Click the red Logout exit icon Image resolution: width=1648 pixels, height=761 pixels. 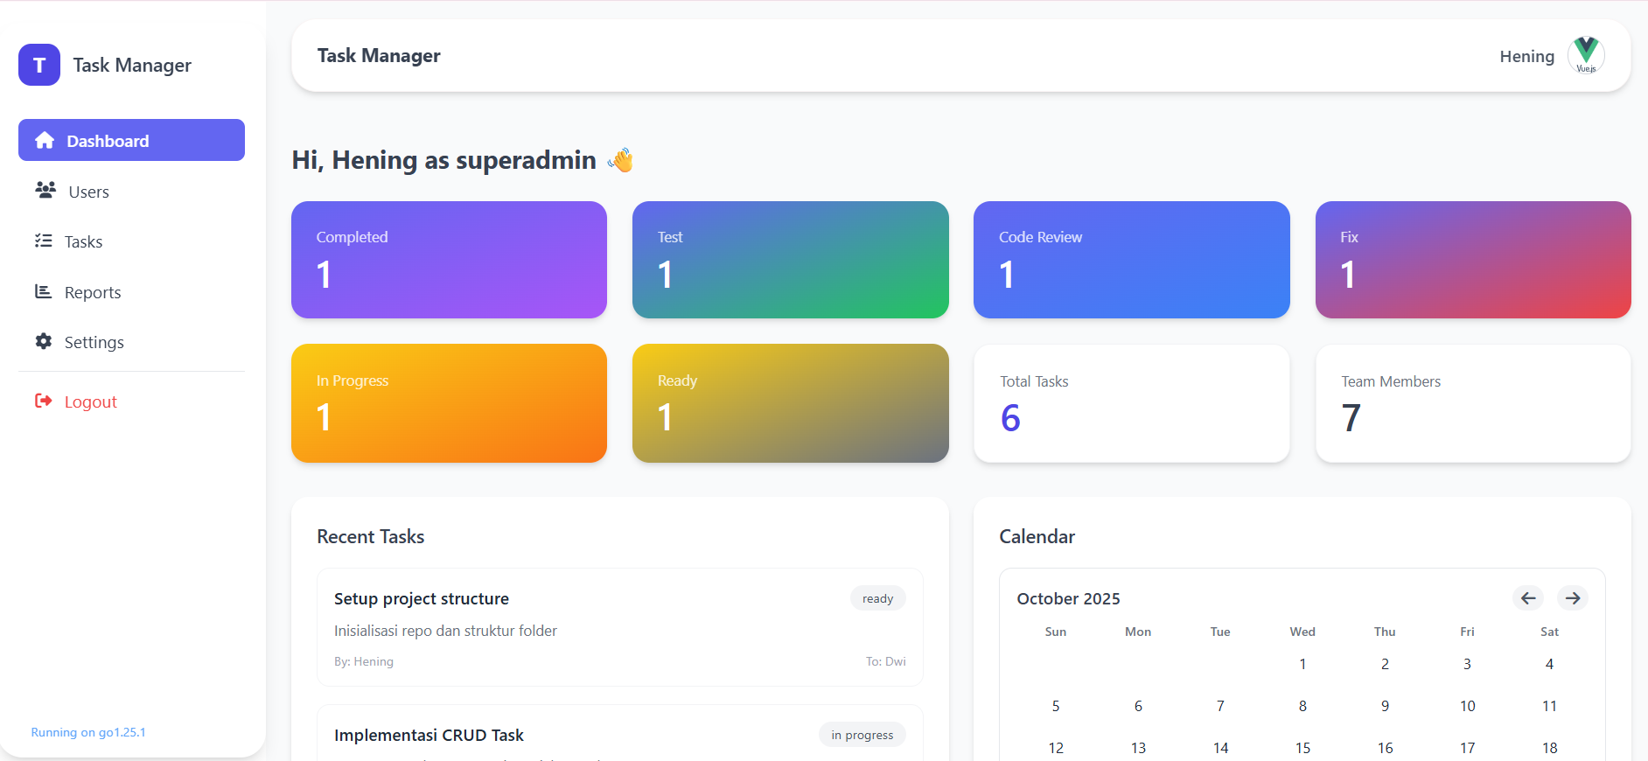44,401
